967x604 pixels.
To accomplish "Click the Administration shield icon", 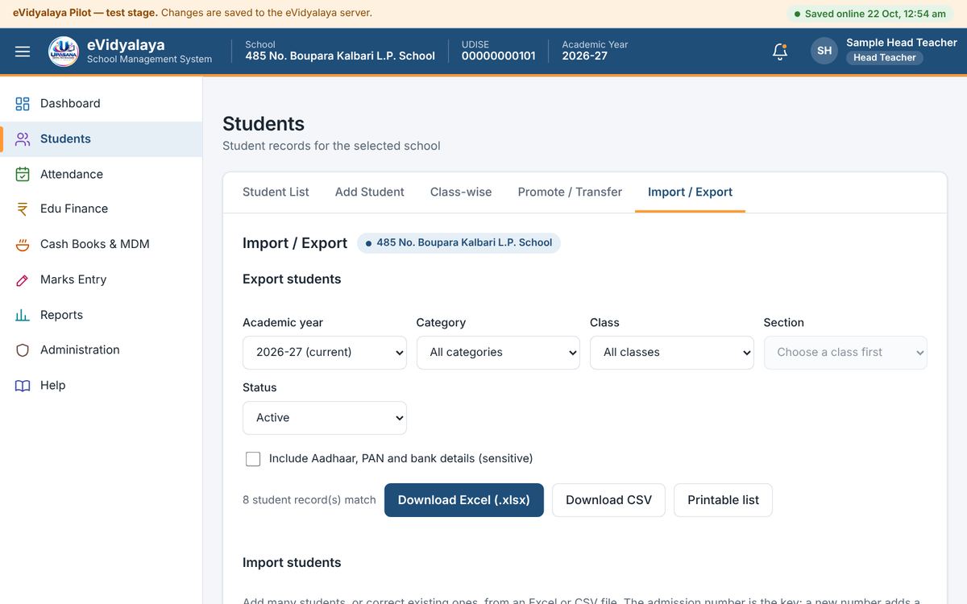I will pyautogui.click(x=23, y=350).
